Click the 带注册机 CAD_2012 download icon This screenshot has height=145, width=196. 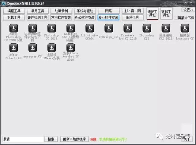(166, 28)
